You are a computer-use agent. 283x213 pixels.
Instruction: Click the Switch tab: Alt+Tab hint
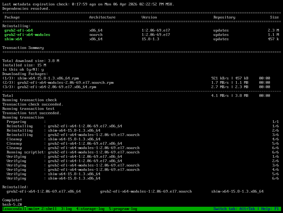tap(234, 209)
